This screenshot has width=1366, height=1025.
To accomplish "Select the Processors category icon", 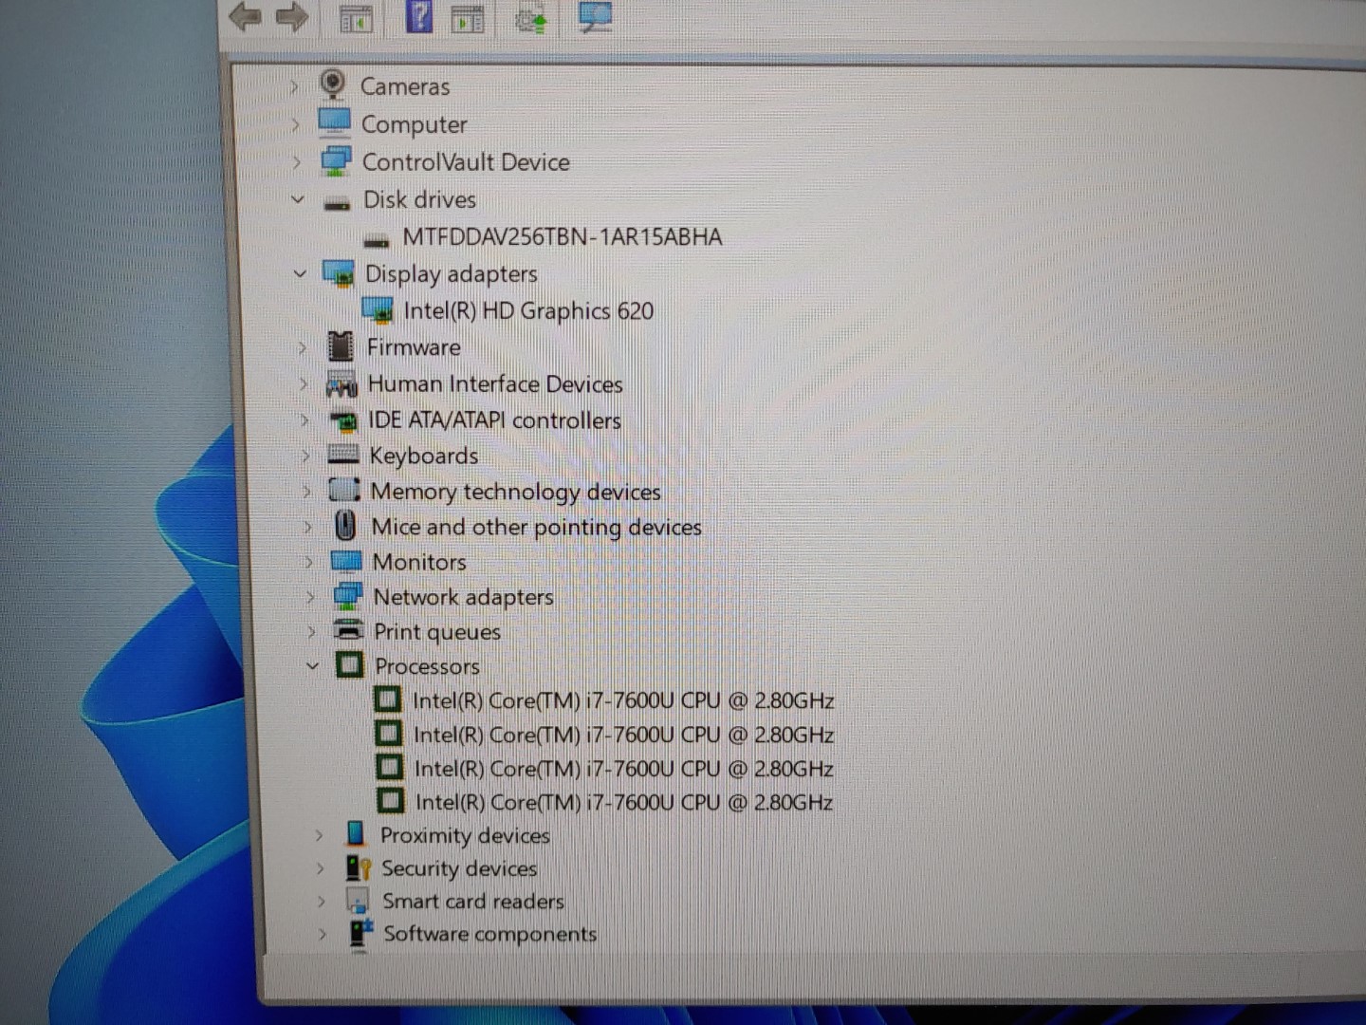I will pyautogui.click(x=349, y=664).
